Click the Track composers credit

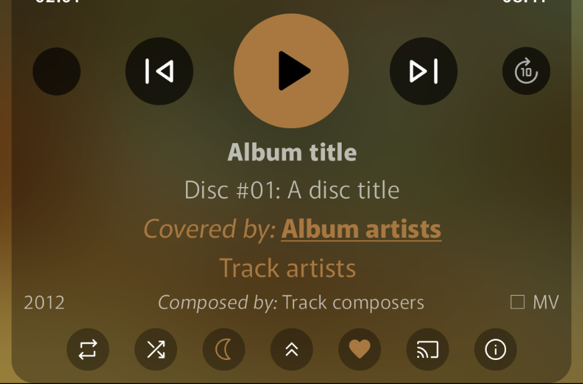point(353,303)
